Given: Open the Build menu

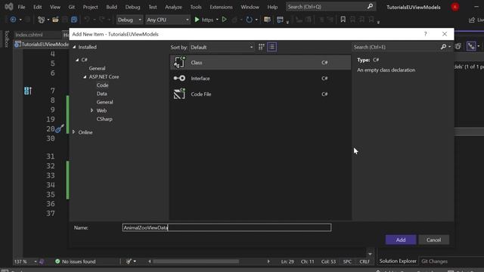Looking at the screenshot, I should [111, 7].
